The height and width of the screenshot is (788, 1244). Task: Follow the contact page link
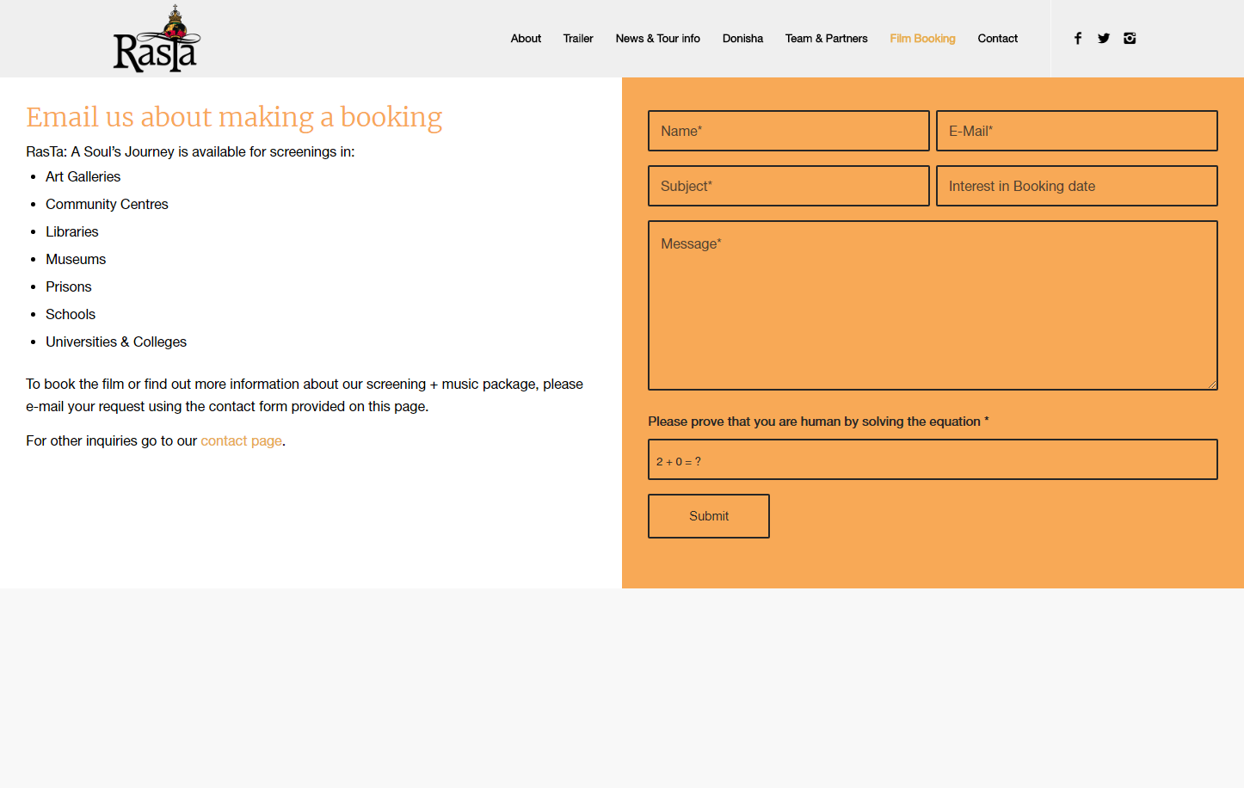pyautogui.click(x=242, y=440)
